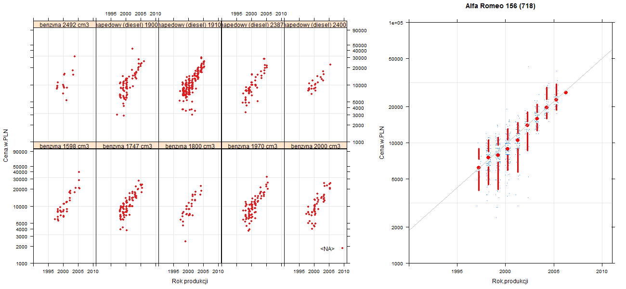
Task: Click the 20000 tick label on the Alfa Romeo chart
Action: pos(397,106)
